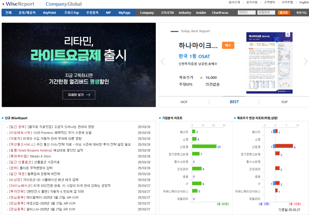Switch to TOP report tab
Viewport: 309px width, 215px height.
[x=284, y=102]
